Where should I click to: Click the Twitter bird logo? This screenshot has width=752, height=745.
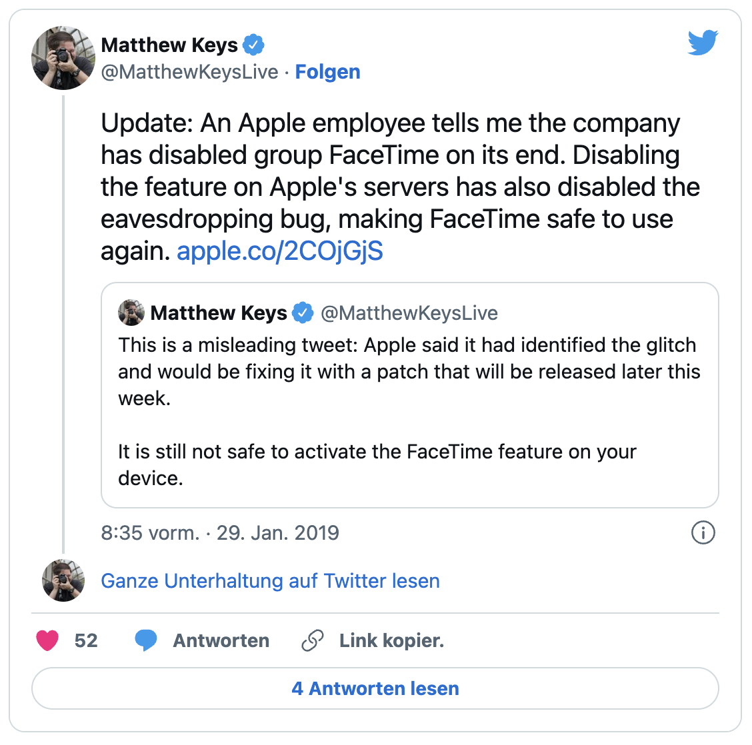[x=703, y=43]
